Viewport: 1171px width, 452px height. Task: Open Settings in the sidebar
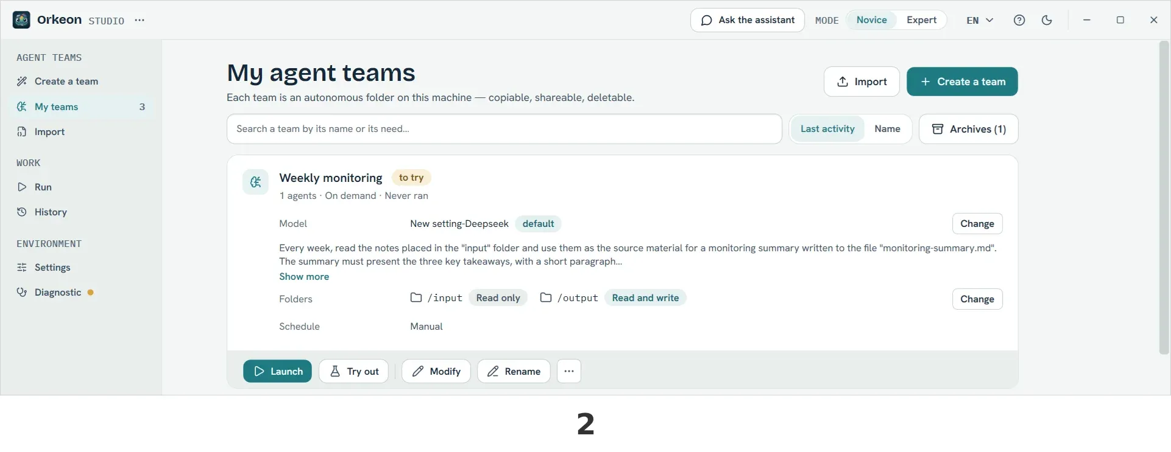tap(81, 268)
